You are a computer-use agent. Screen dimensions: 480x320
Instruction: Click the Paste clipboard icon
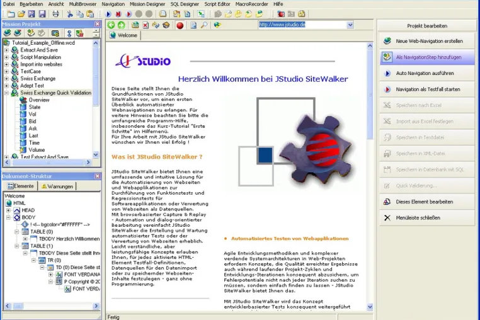[x=90, y=14]
